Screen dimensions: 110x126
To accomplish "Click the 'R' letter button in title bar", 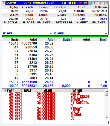I will tap(85, 3).
